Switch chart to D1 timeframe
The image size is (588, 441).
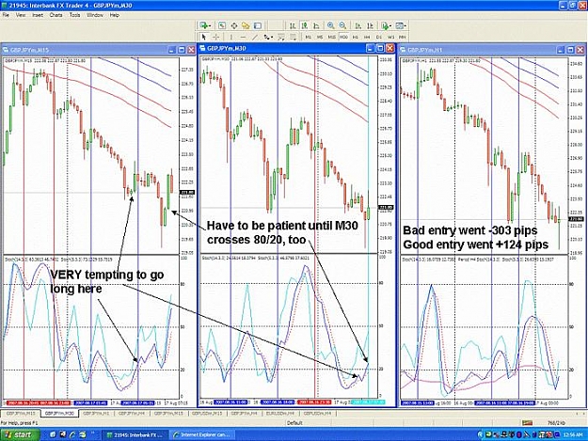pos(379,37)
